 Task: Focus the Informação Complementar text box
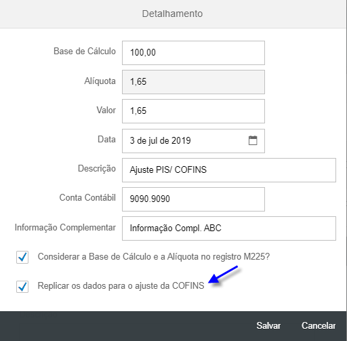pyautogui.click(x=229, y=228)
